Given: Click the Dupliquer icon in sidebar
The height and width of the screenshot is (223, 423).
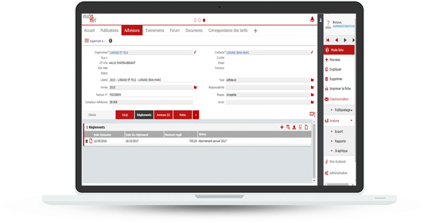Looking at the screenshot, I should 326,69.
